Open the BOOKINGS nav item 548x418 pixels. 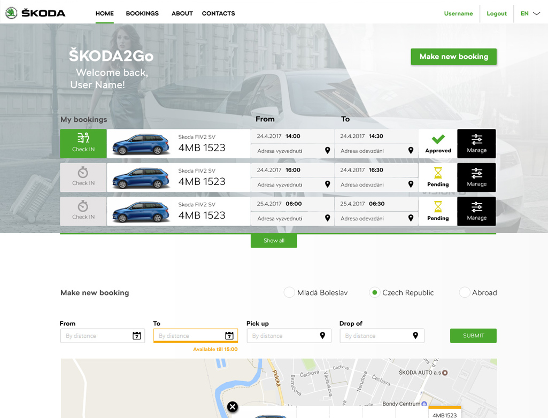142,13
